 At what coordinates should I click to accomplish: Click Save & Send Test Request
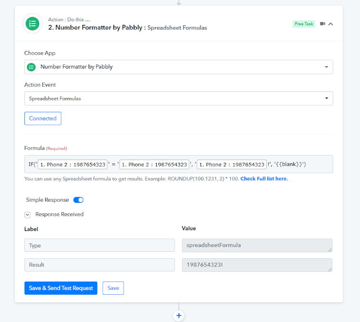[x=61, y=288]
